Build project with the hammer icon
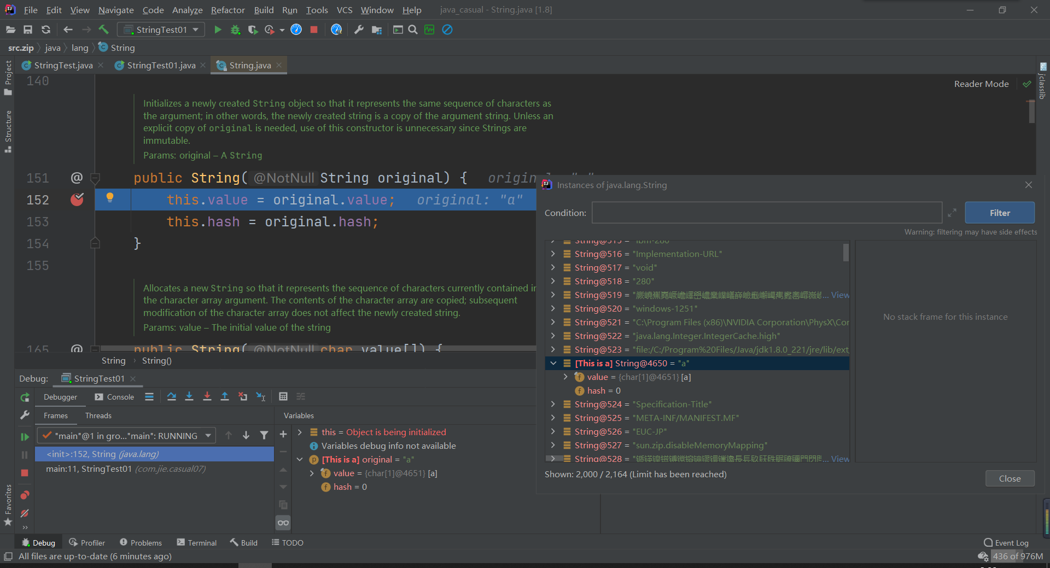 pyautogui.click(x=103, y=30)
